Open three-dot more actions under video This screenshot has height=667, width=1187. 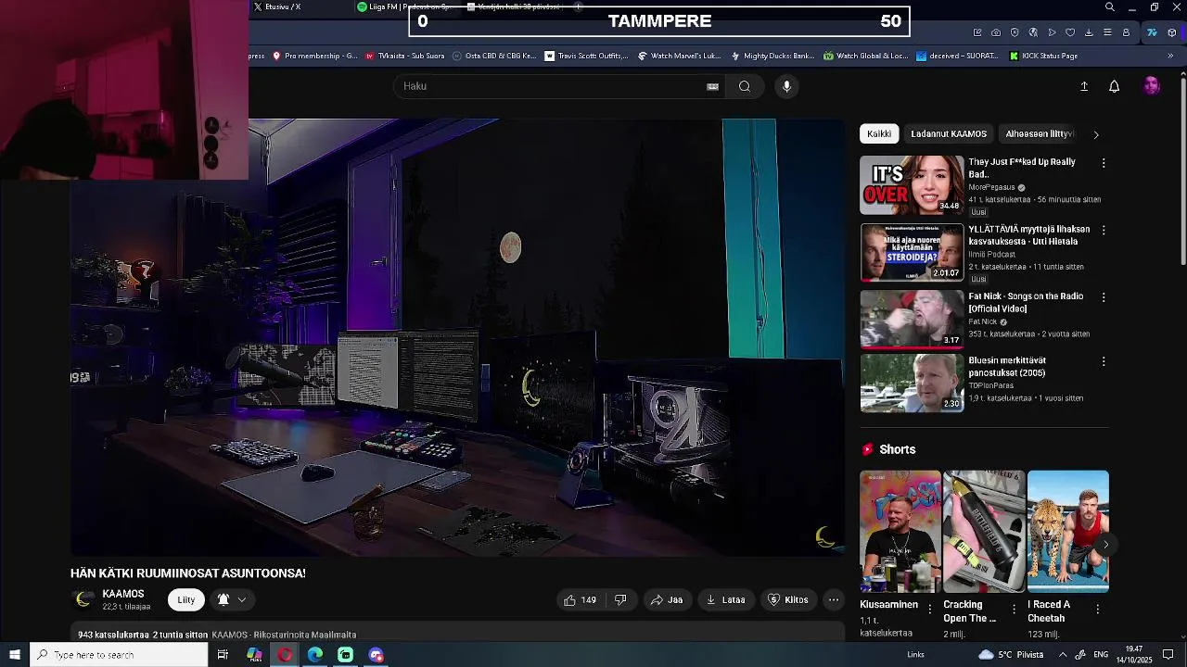(x=834, y=599)
